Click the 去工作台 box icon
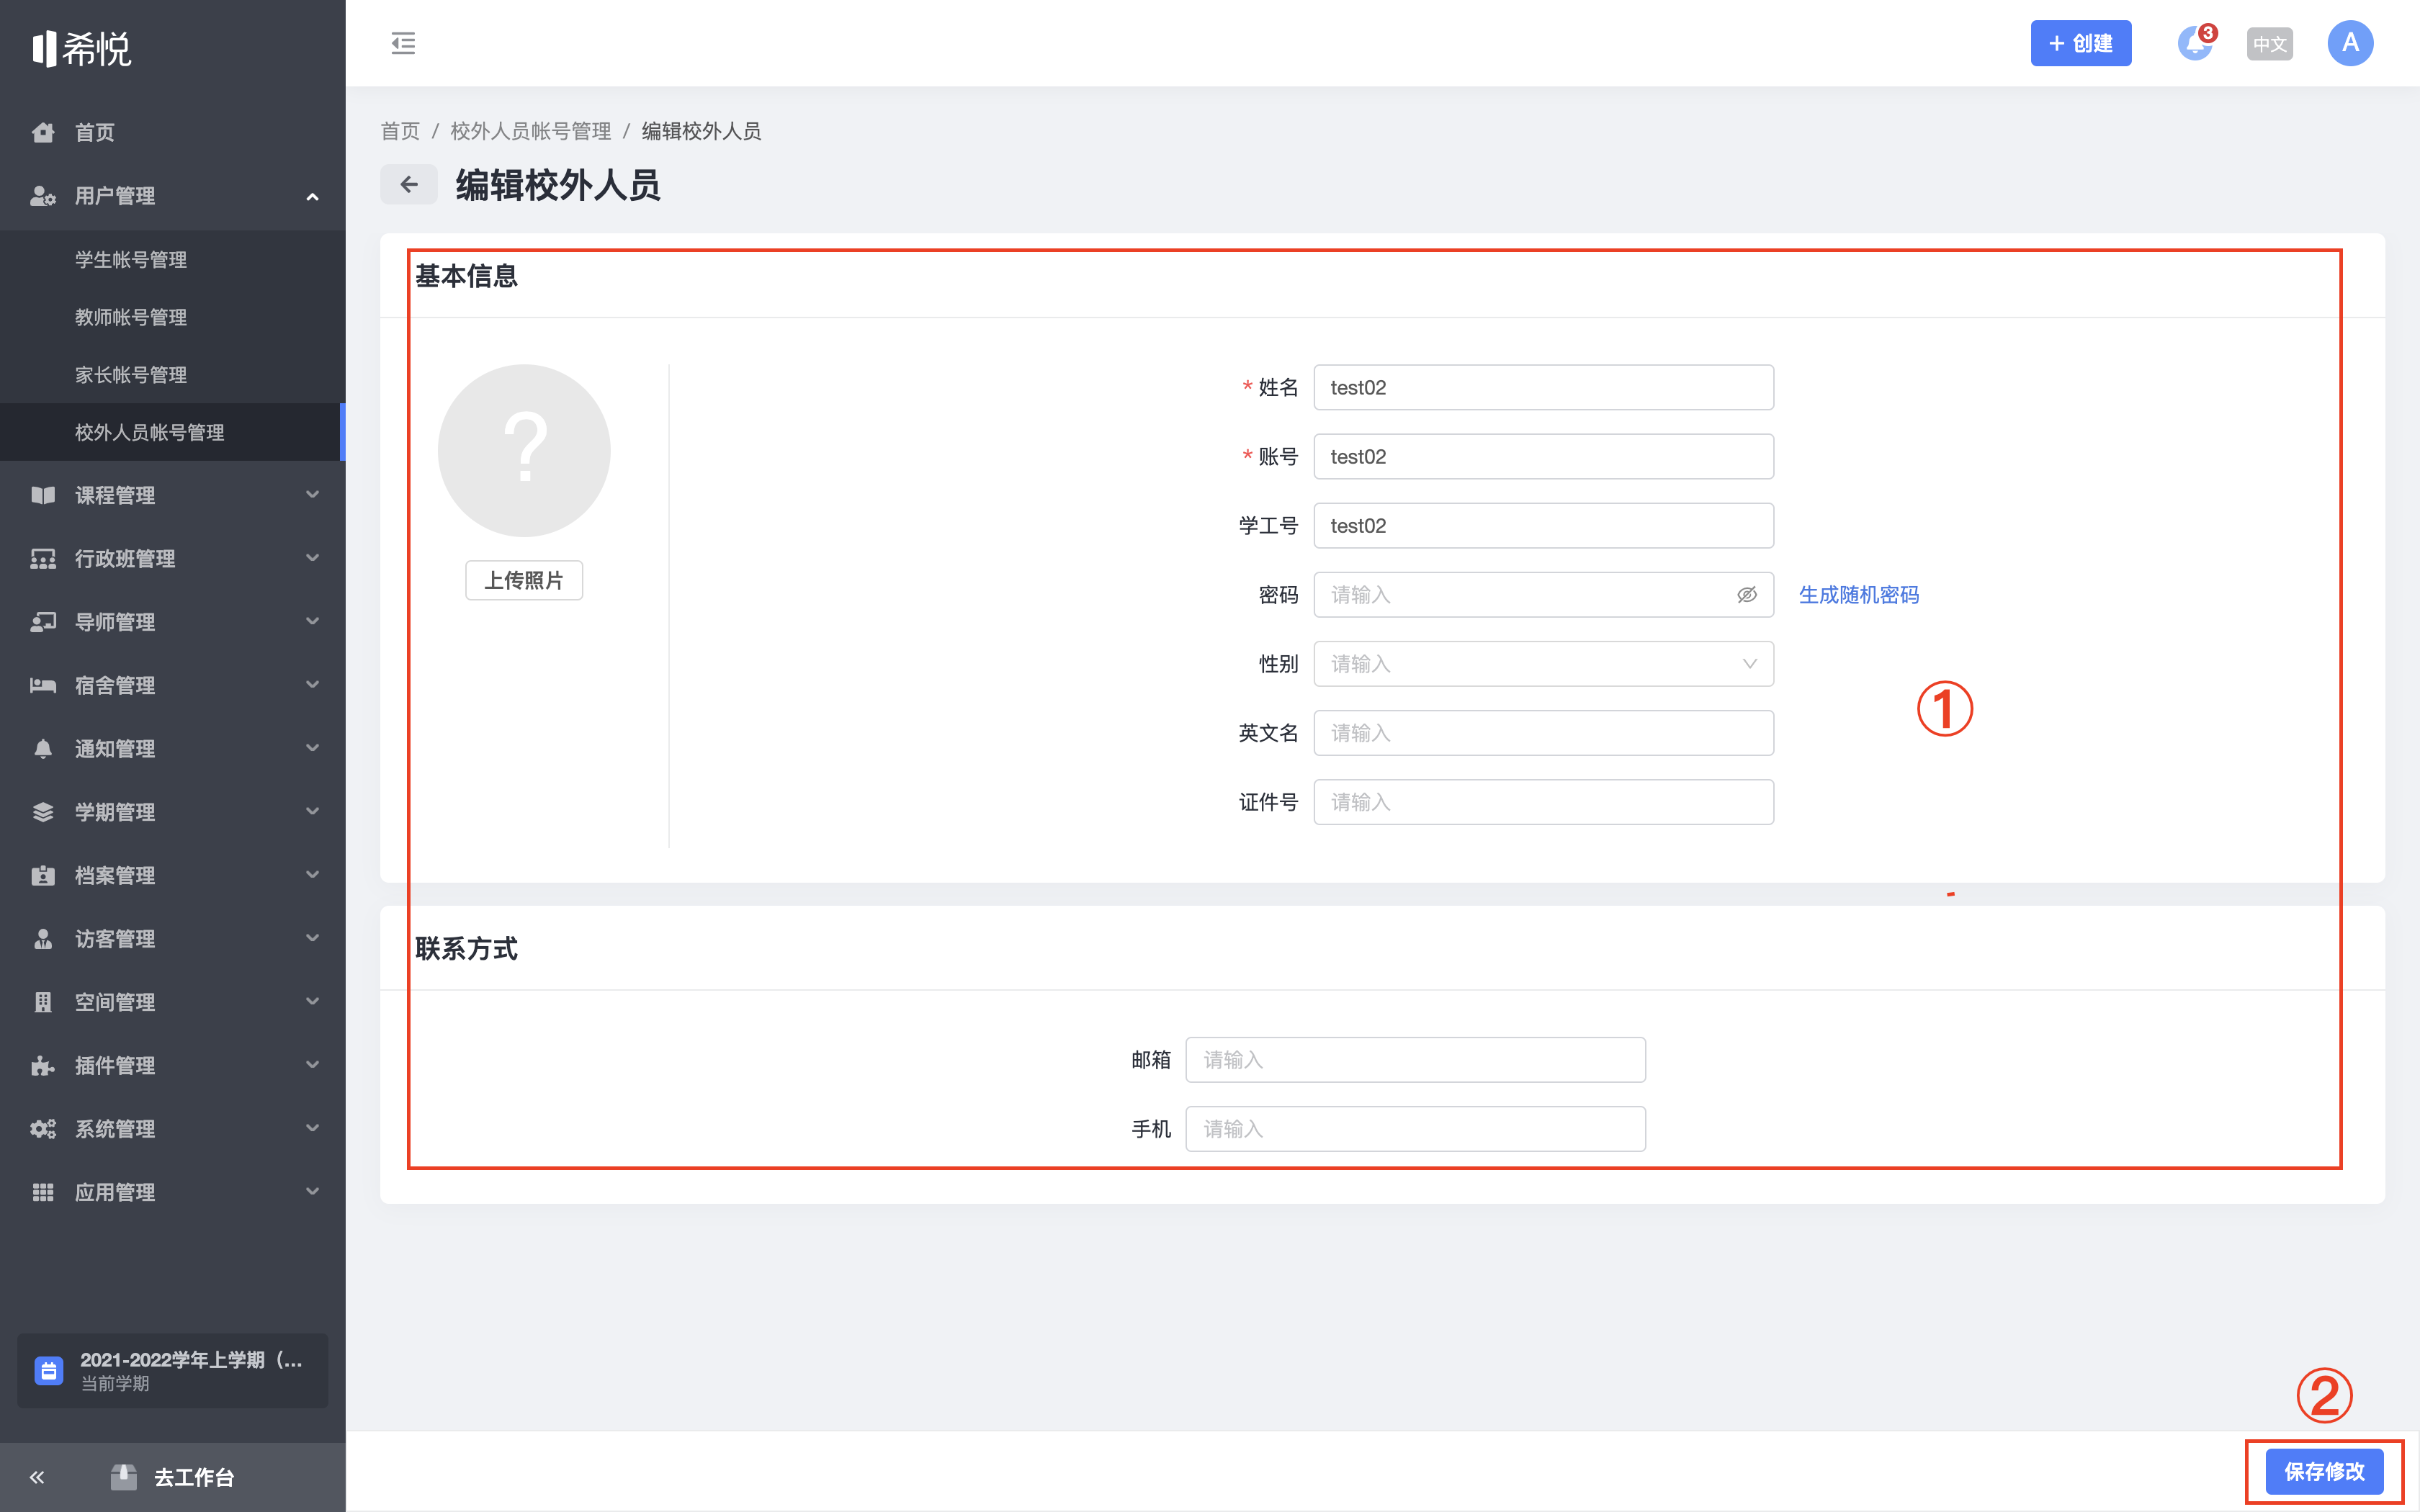Viewport: 2420px width, 1512px height. pos(124,1476)
